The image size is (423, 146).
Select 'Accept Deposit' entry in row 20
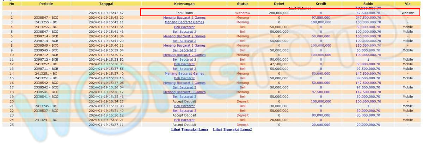coord(184,101)
